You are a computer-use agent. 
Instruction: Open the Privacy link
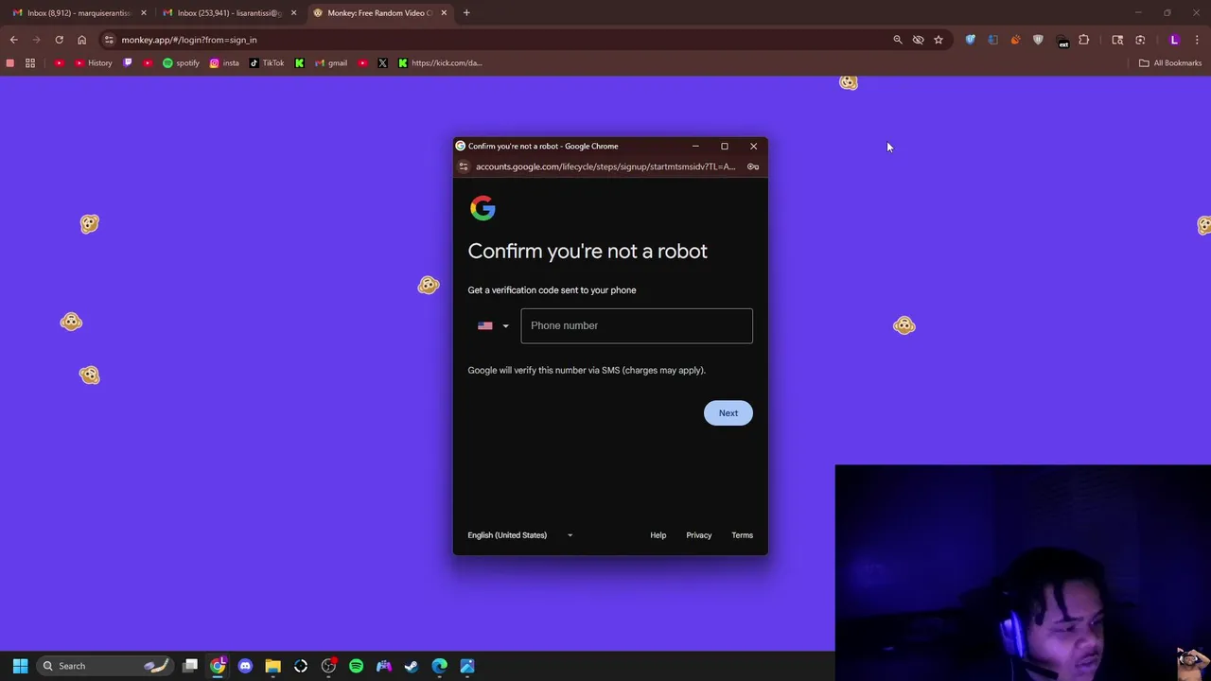pyautogui.click(x=699, y=535)
